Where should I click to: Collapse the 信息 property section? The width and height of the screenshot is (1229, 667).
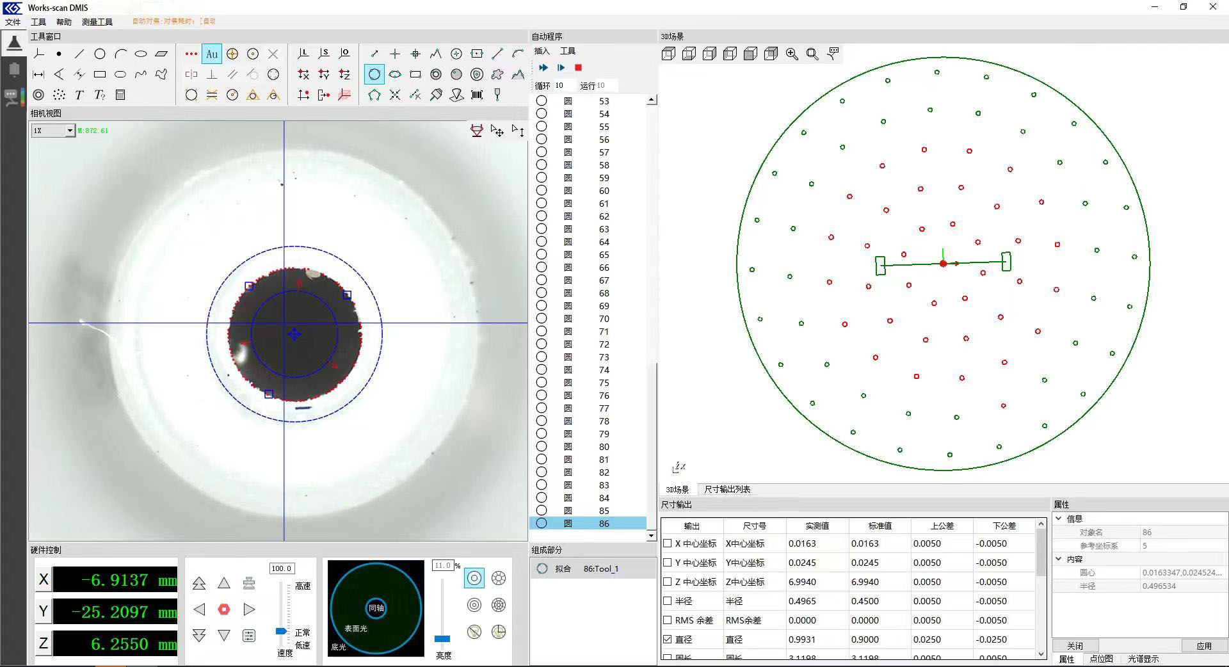tap(1059, 518)
